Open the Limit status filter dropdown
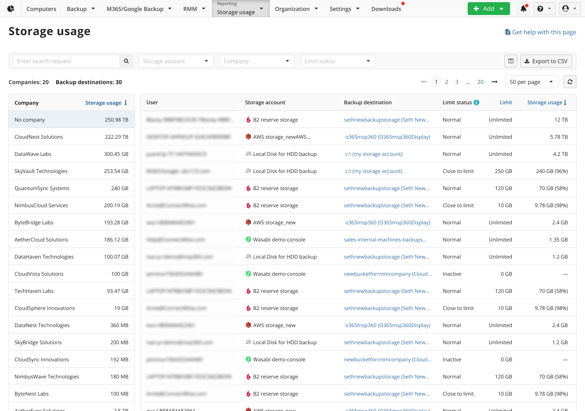585x411 pixels. pos(337,61)
